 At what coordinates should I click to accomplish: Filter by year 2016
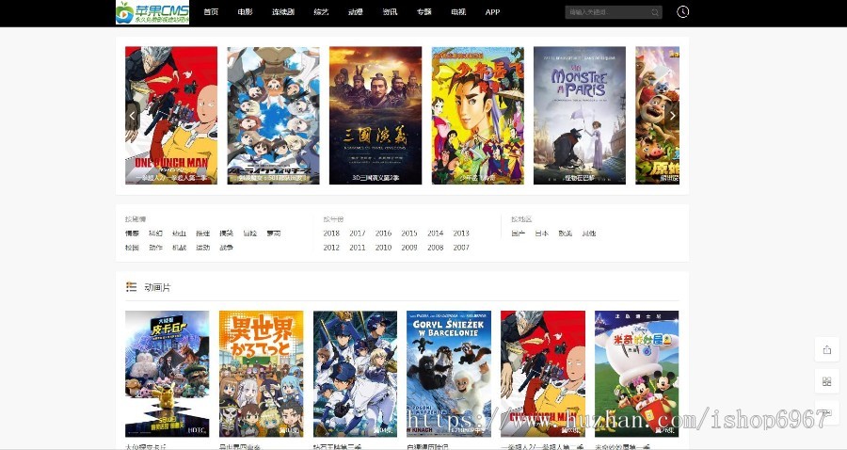(384, 233)
